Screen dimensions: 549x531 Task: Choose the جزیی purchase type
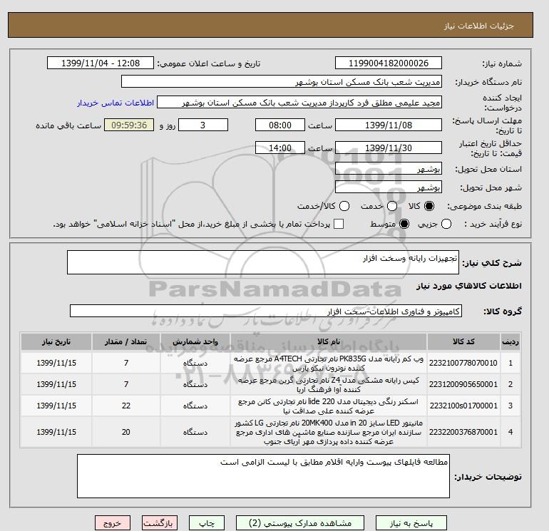(x=446, y=224)
